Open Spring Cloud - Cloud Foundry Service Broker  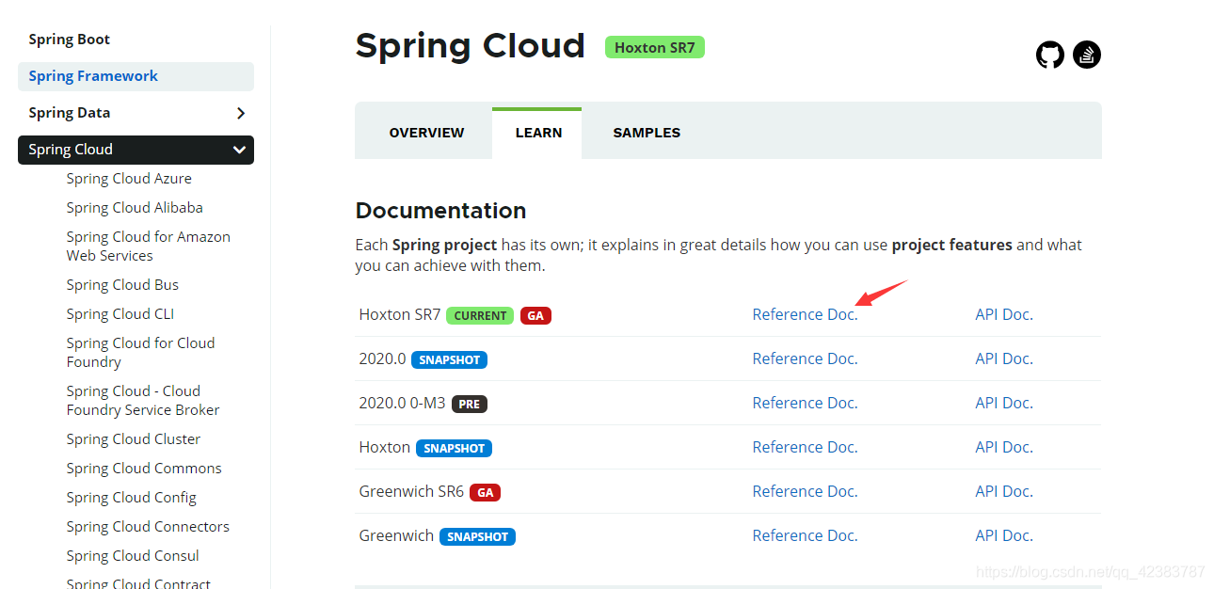pyautogui.click(x=143, y=401)
